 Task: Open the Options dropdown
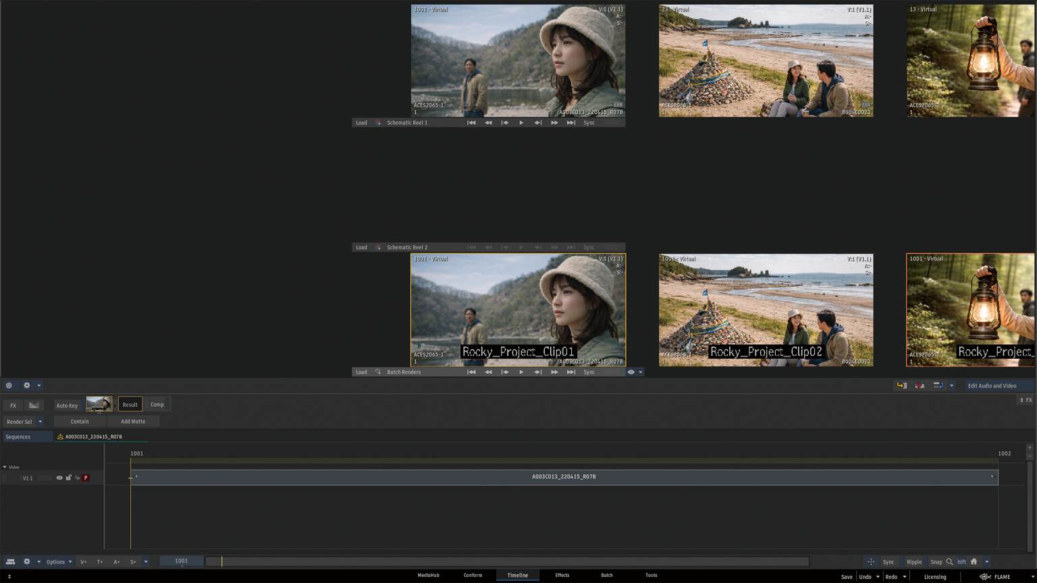tap(59, 561)
